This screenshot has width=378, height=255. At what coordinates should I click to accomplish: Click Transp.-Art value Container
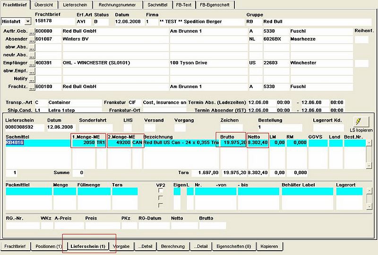(x=75, y=103)
